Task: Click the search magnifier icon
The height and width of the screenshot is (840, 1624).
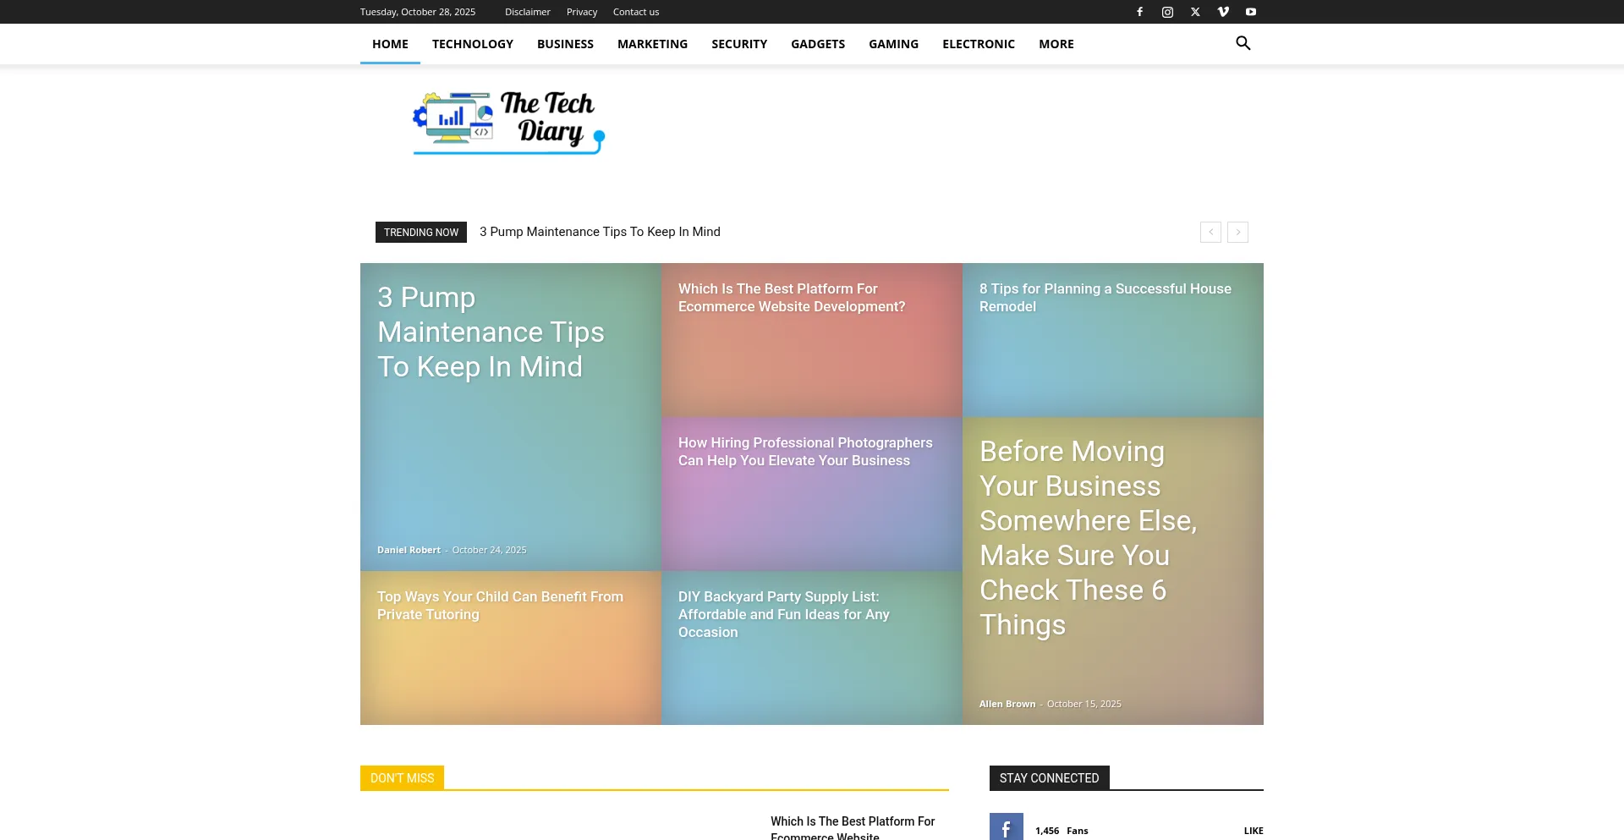Action: tap(1243, 43)
